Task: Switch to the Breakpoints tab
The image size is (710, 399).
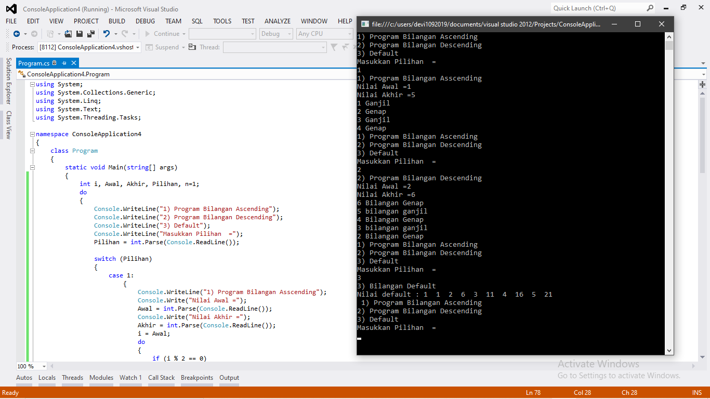Action: point(197,378)
